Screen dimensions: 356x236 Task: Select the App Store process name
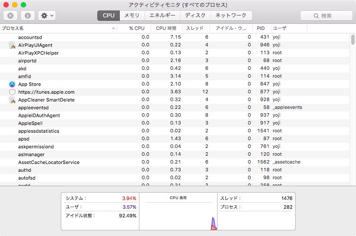(x=30, y=84)
